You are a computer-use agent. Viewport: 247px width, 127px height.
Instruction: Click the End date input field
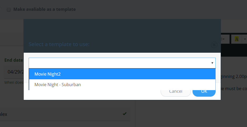tap(14, 72)
